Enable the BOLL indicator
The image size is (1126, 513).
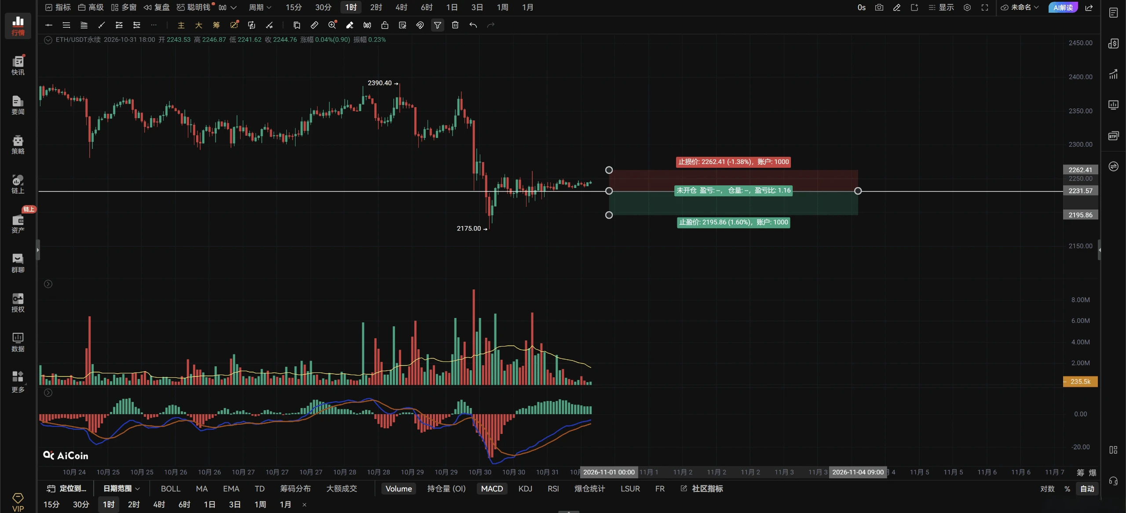171,489
